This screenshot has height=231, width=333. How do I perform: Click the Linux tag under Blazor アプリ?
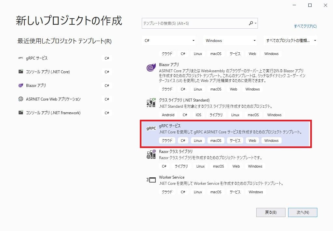(198, 89)
